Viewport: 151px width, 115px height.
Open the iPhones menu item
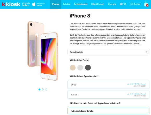[55, 4]
